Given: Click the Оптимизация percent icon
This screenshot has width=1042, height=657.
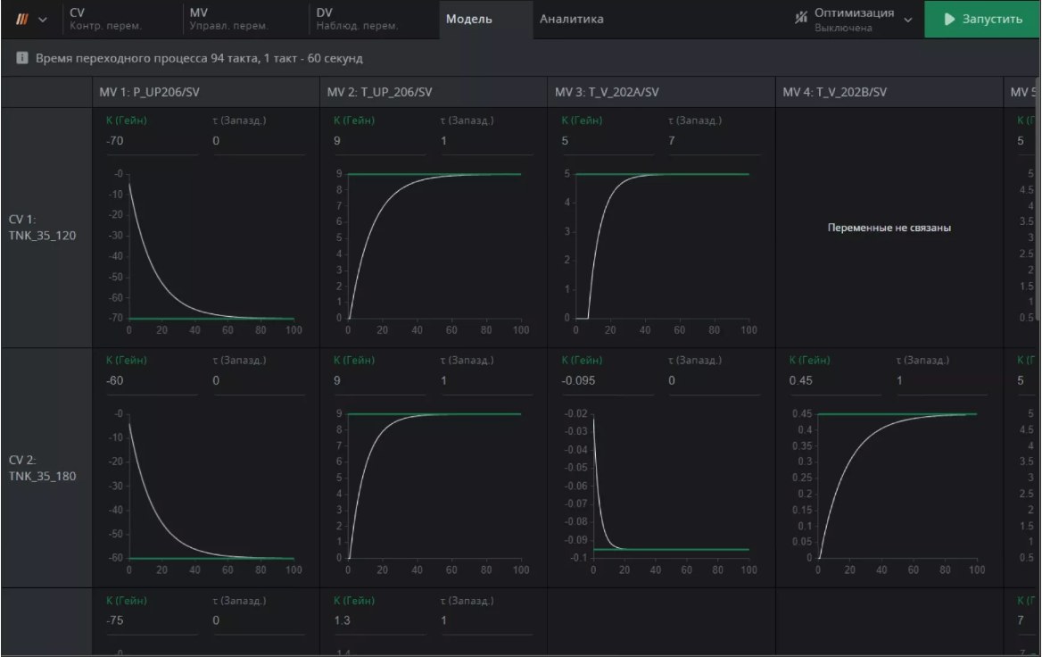Looking at the screenshot, I should (801, 18).
